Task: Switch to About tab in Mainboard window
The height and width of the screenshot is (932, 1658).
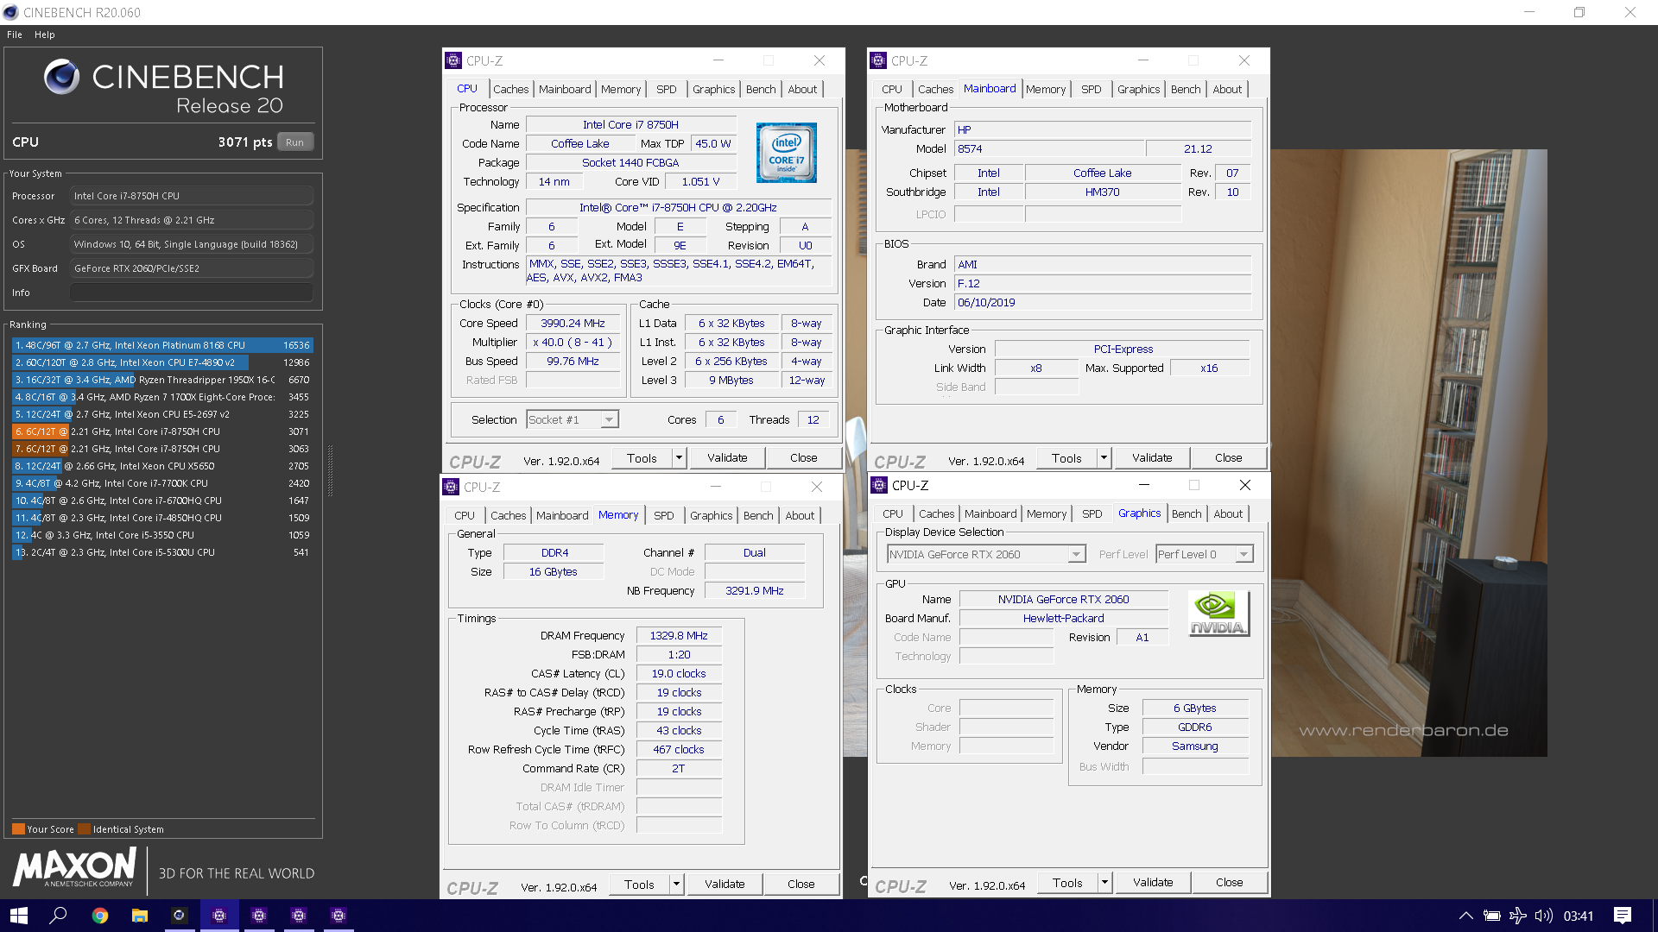Action: (x=1227, y=89)
